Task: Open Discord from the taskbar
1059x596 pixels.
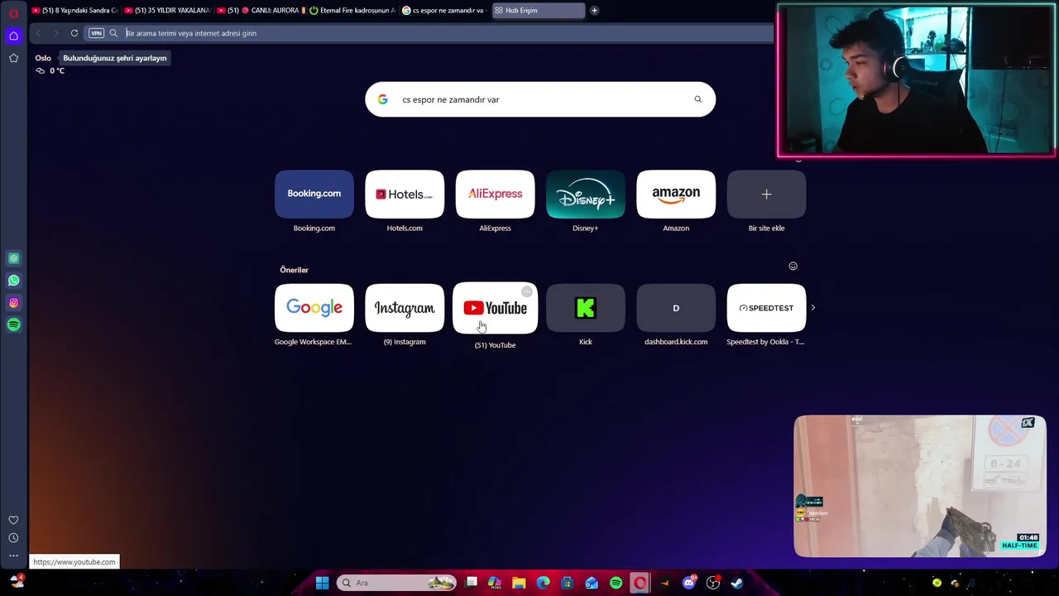Action: (x=688, y=583)
